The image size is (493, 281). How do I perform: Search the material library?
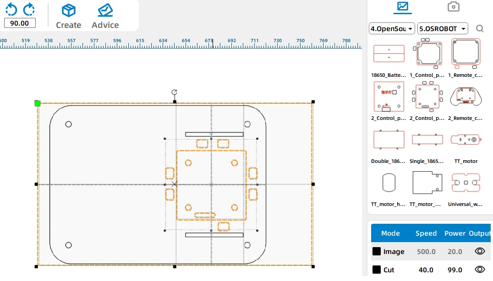point(479,29)
